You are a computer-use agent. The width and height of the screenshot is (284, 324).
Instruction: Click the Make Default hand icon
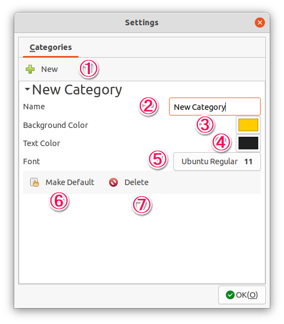(35, 182)
